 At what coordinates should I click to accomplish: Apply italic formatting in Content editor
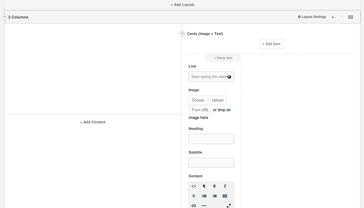pyautogui.click(x=225, y=186)
